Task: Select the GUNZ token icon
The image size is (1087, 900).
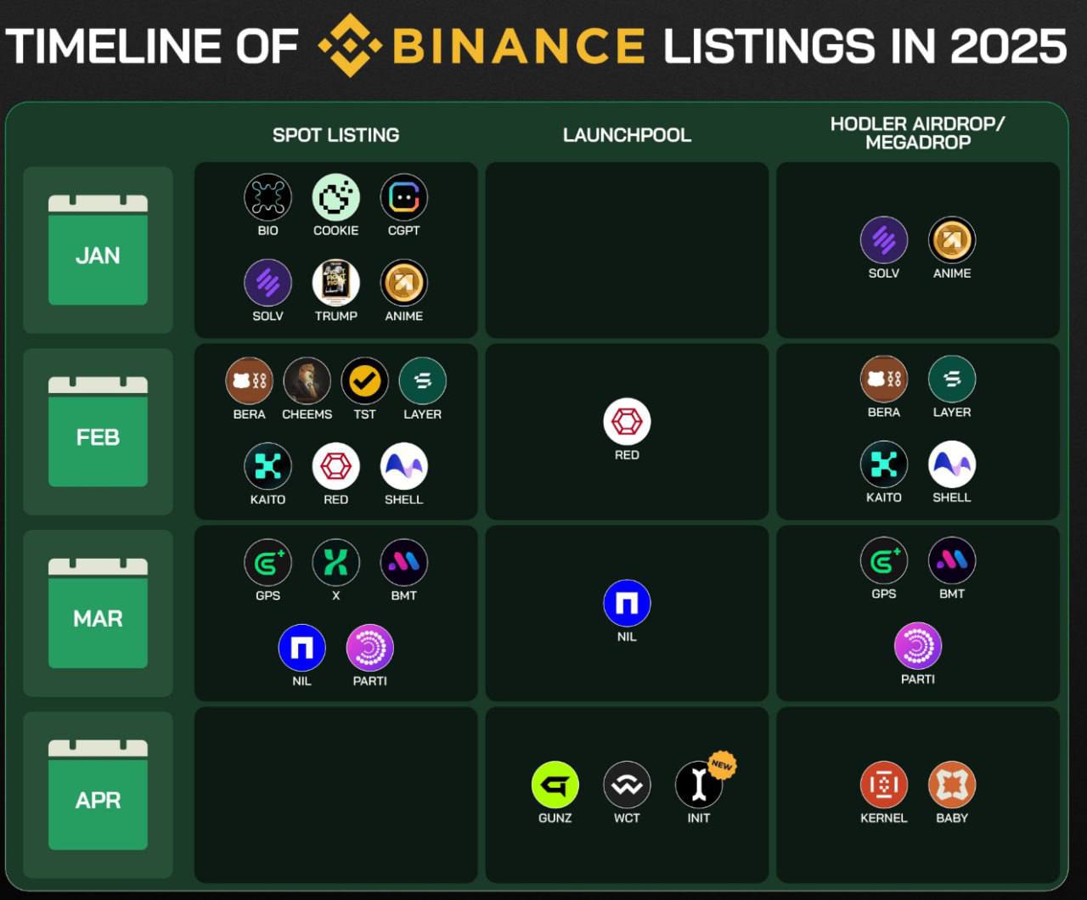Action: tap(555, 785)
